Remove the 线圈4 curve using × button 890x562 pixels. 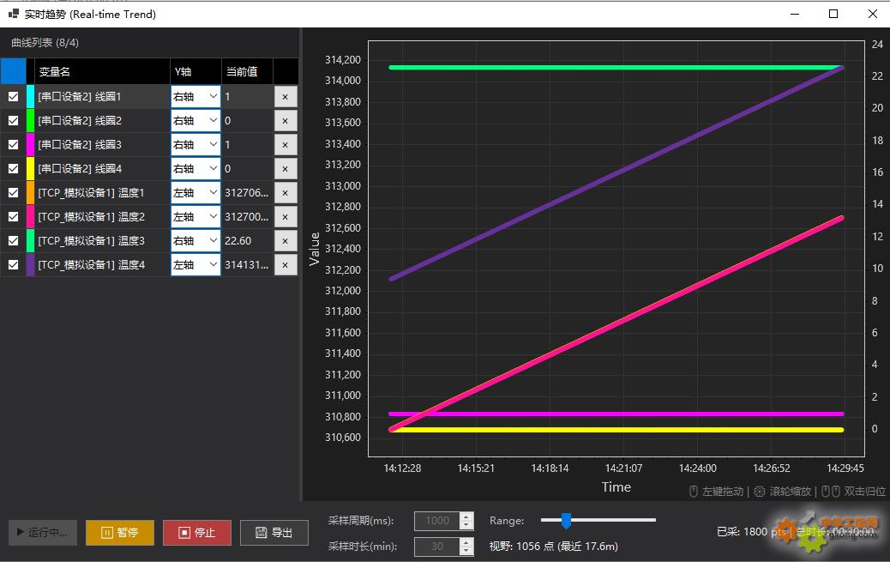pos(286,169)
